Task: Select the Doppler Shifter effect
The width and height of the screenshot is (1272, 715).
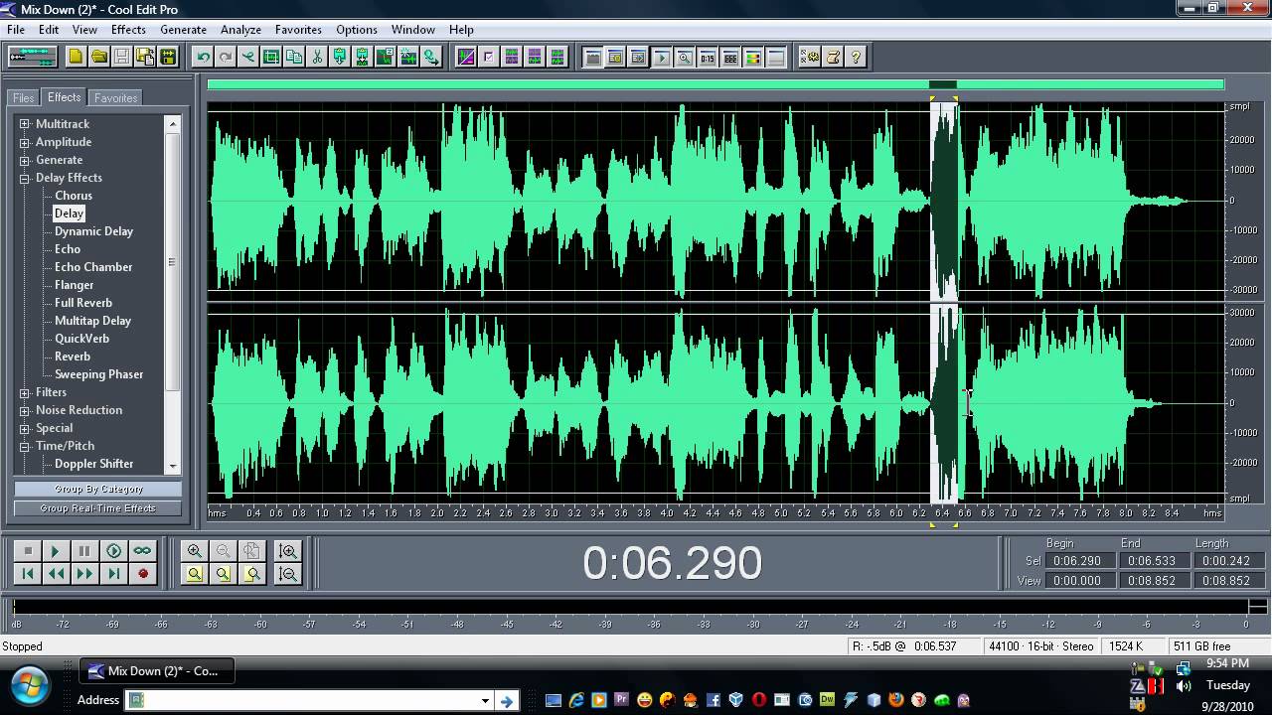Action: click(94, 464)
